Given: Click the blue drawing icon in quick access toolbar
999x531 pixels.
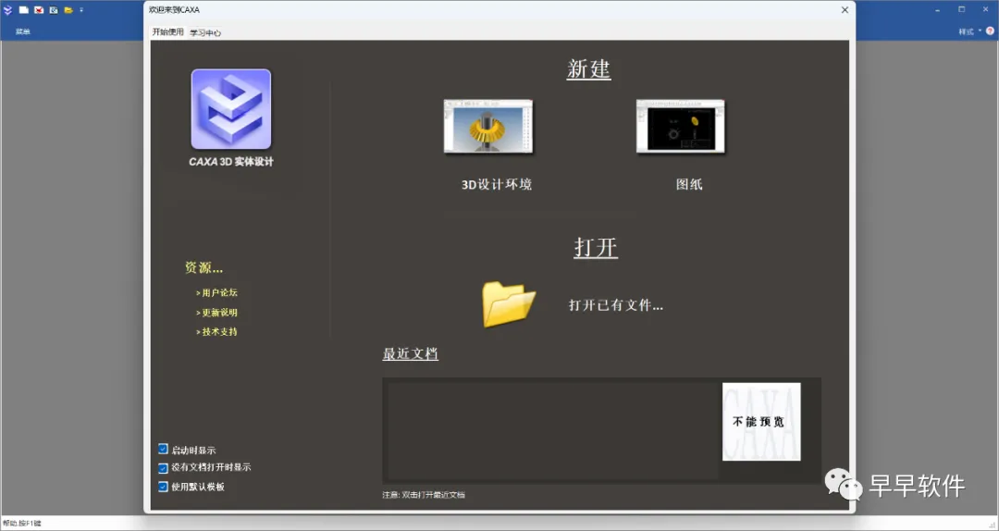Looking at the screenshot, I should tap(54, 10).
